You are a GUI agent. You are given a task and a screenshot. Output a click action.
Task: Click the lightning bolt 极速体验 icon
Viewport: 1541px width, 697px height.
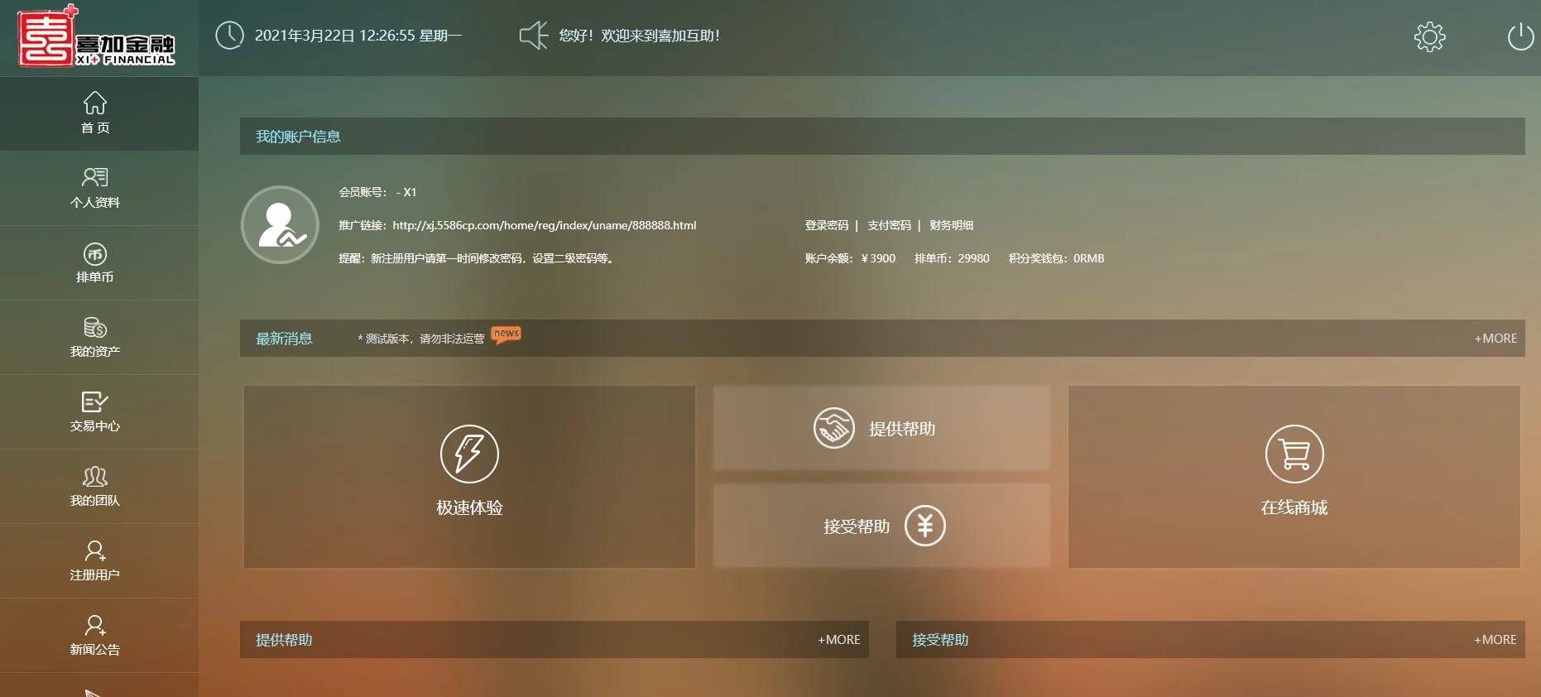point(469,454)
